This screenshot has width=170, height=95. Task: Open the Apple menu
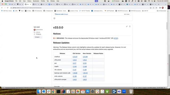[x=2, y=1]
